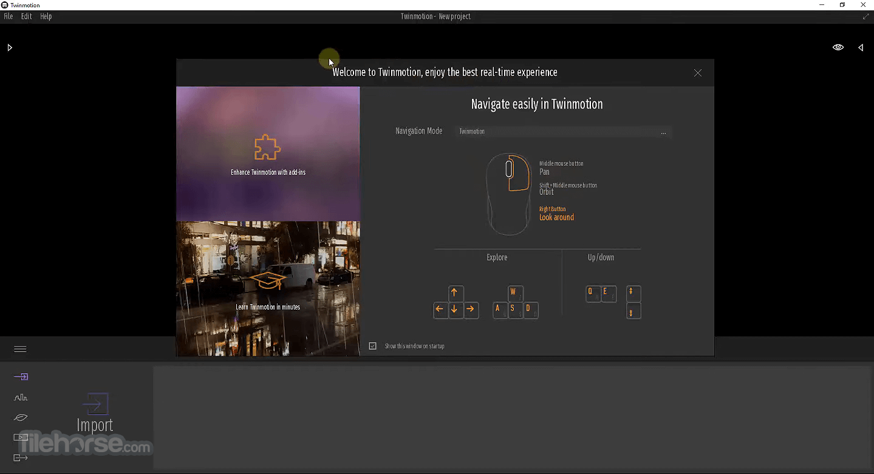Image resolution: width=874 pixels, height=474 pixels.
Task: Click the 'Look around' right button label
Action: 556,217
